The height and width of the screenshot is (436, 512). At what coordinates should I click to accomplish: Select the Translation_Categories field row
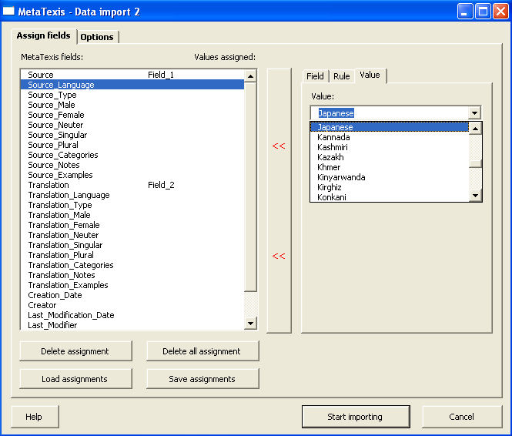coord(132,265)
